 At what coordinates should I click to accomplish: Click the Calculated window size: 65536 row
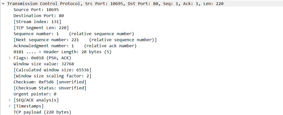(x=52, y=70)
